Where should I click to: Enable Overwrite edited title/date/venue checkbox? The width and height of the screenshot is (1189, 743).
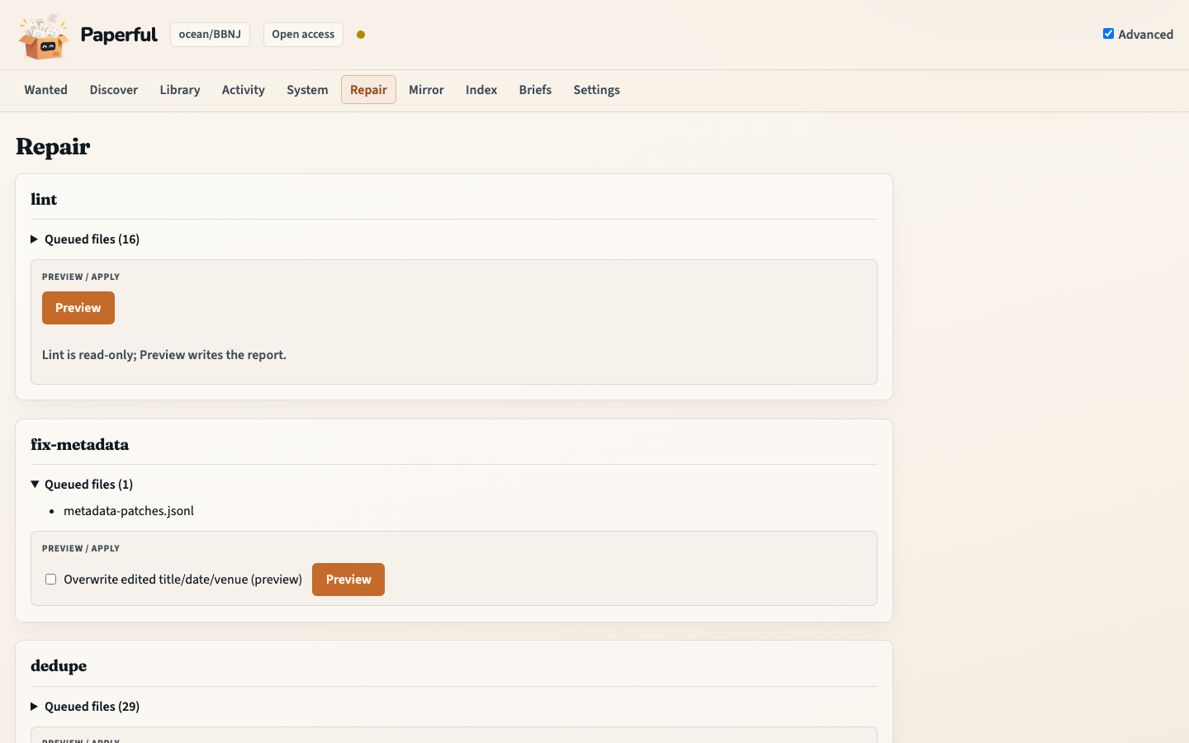point(51,580)
